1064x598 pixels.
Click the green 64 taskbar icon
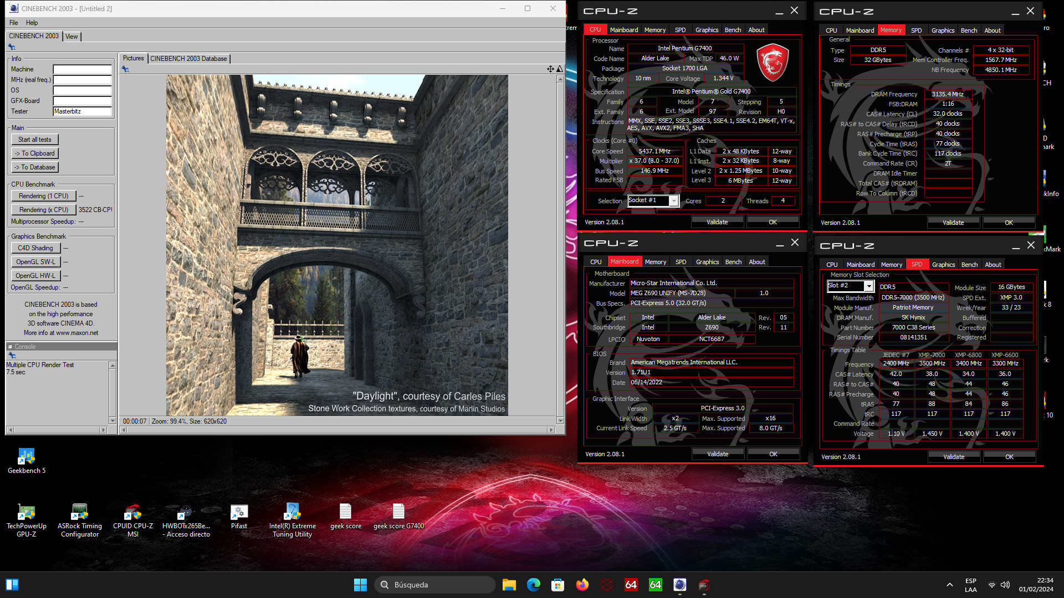tap(656, 585)
